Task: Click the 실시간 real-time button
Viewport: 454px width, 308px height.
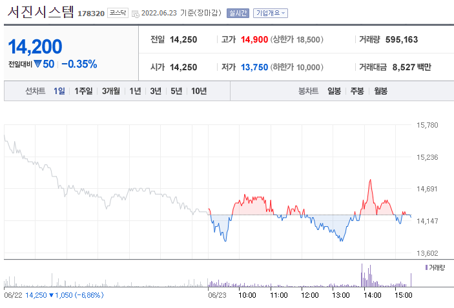Action: 238,13
